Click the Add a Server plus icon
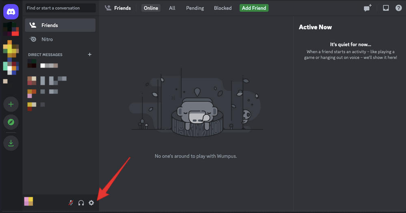The height and width of the screenshot is (213, 406). [11, 104]
